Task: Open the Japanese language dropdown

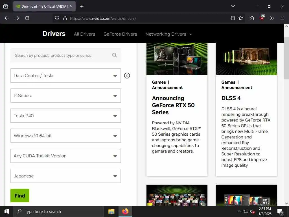Action: click(x=65, y=176)
